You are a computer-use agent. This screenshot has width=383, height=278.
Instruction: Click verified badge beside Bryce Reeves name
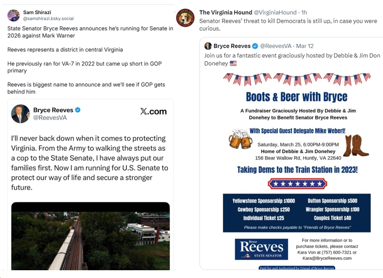[x=78, y=110]
